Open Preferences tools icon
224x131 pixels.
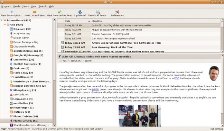click(x=117, y=12)
